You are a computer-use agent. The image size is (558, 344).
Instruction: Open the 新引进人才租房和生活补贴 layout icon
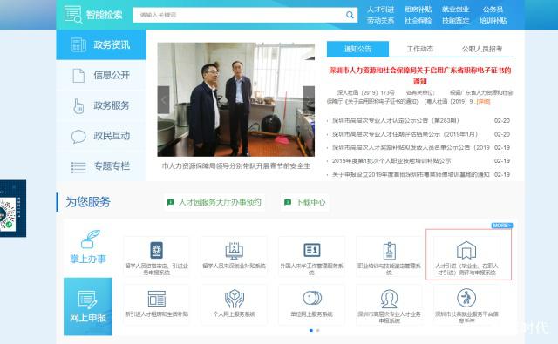coord(157,299)
